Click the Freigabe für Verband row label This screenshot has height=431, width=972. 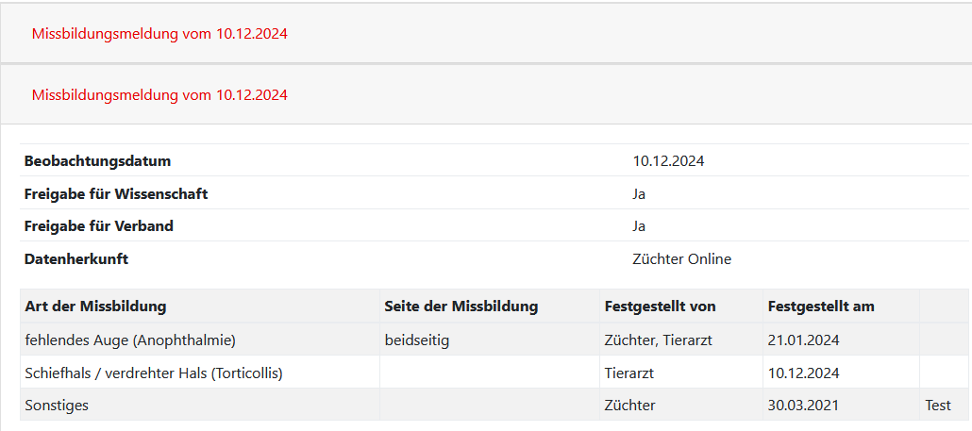[x=98, y=226]
